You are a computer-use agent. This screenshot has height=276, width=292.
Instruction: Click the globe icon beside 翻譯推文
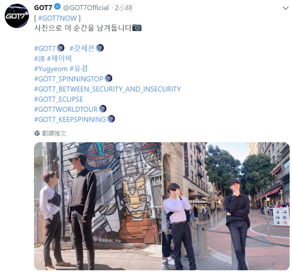pyautogui.click(x=37, y=133)
